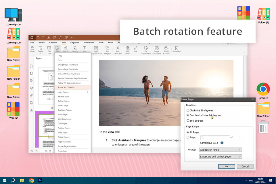The height and width of the screenshot is (184, 276).
Task: Select the Clockwise 90 degrees option
Action: (x=188, y=110)
